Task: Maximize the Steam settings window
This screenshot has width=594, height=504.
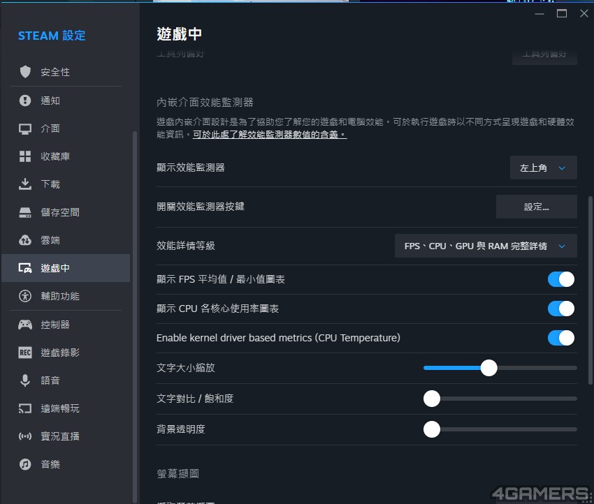Action: (561, 14)
